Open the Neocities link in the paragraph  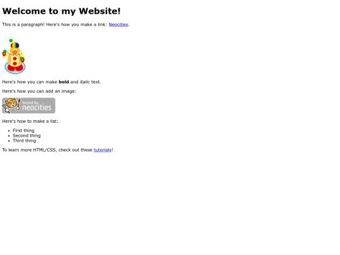click(x=118, y=25)
